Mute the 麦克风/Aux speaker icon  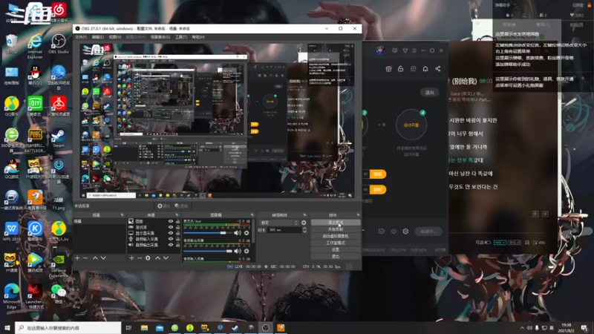237,233
